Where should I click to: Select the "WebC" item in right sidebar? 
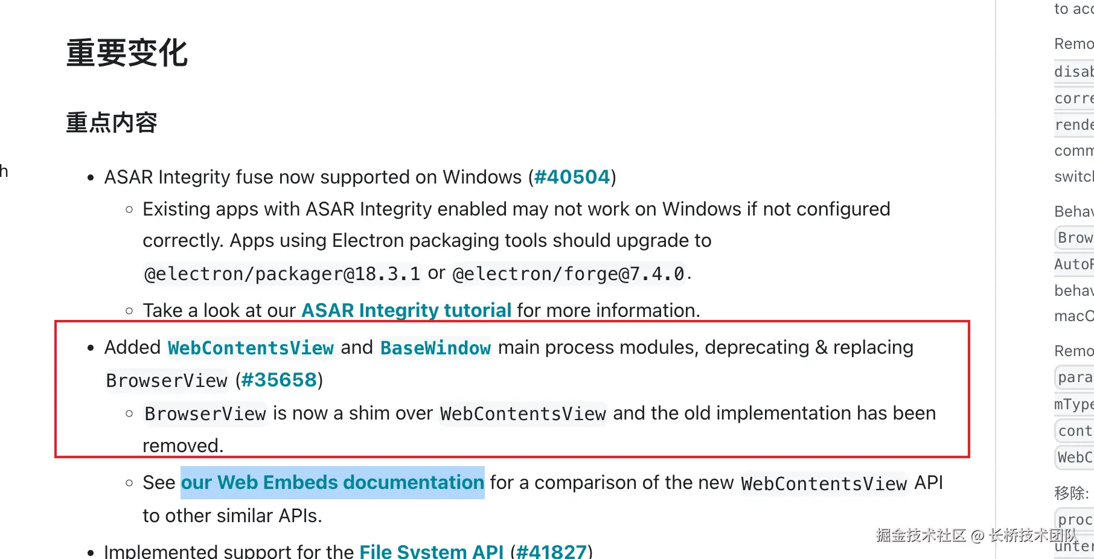coord(1075,457)
